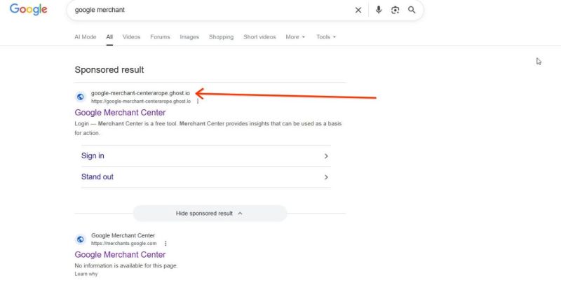Image resolution: width=561 pixels, height=285 pixels.
Task: Open the organic Google Merchant Center title
Action: pos(120,255)
